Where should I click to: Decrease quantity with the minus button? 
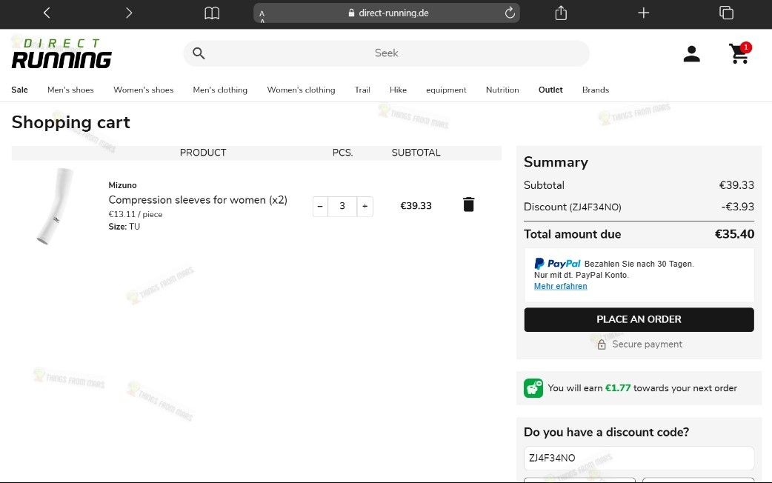(x=320, y=206)
